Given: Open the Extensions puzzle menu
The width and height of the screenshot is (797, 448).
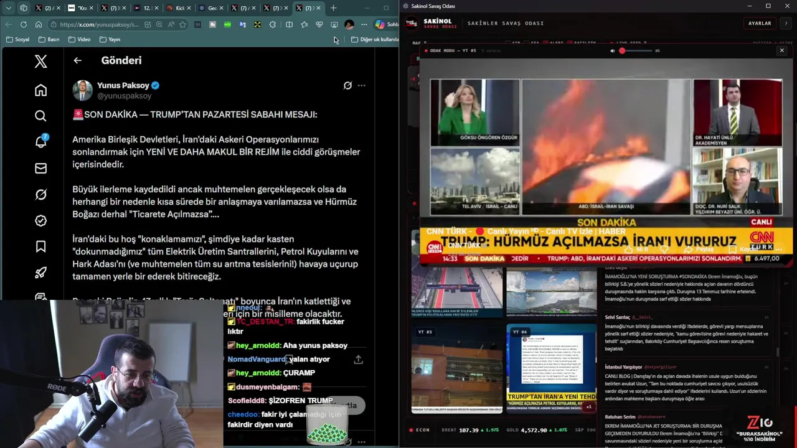Looking at the screenshot, I should click(x=273, y=24).
